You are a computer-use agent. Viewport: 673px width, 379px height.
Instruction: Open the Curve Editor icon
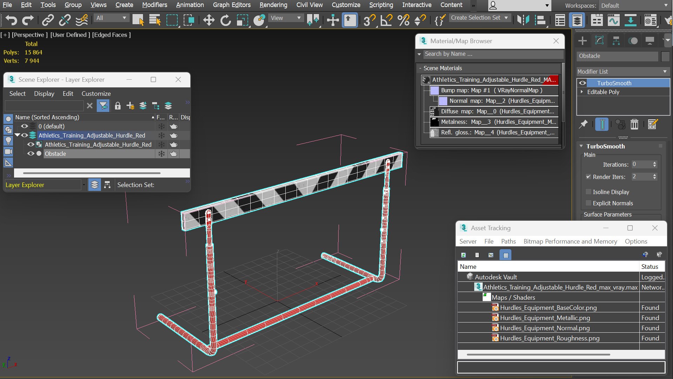point(613,20)
